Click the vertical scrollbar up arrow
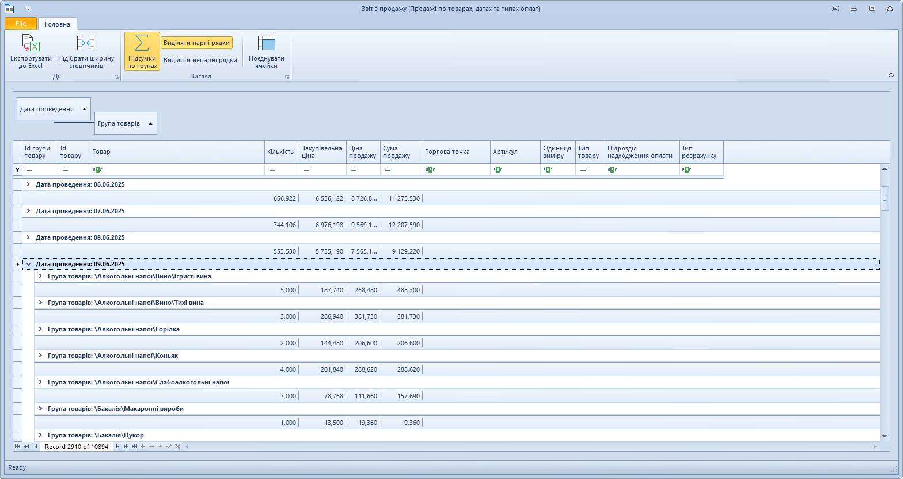The height and width of the screenshot is (479, 903). click(885, 168)
